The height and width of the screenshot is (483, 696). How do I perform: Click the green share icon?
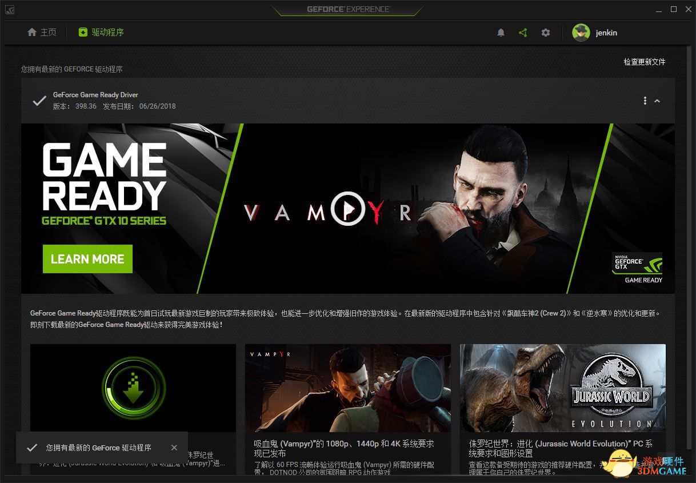523,33
